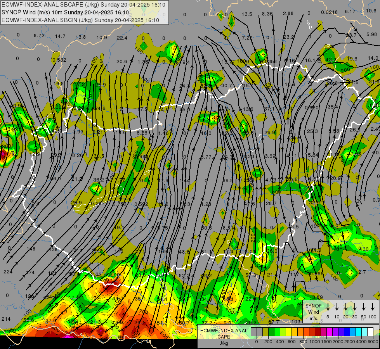The width and height of the screenshot is (380, 349).
Task: Click the 0.532 value on the map
Action: click(59, 60)
